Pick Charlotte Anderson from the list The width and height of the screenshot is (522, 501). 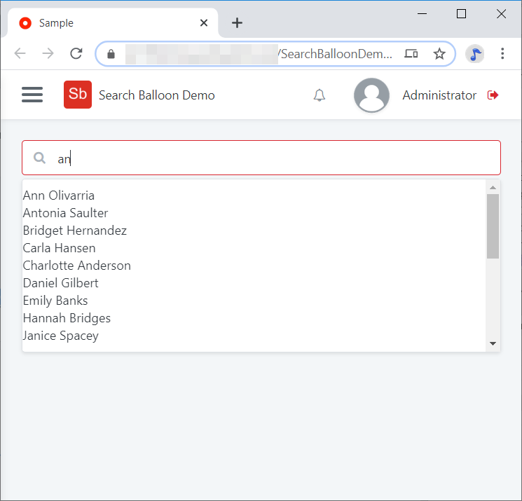click(x=77, y=266)
